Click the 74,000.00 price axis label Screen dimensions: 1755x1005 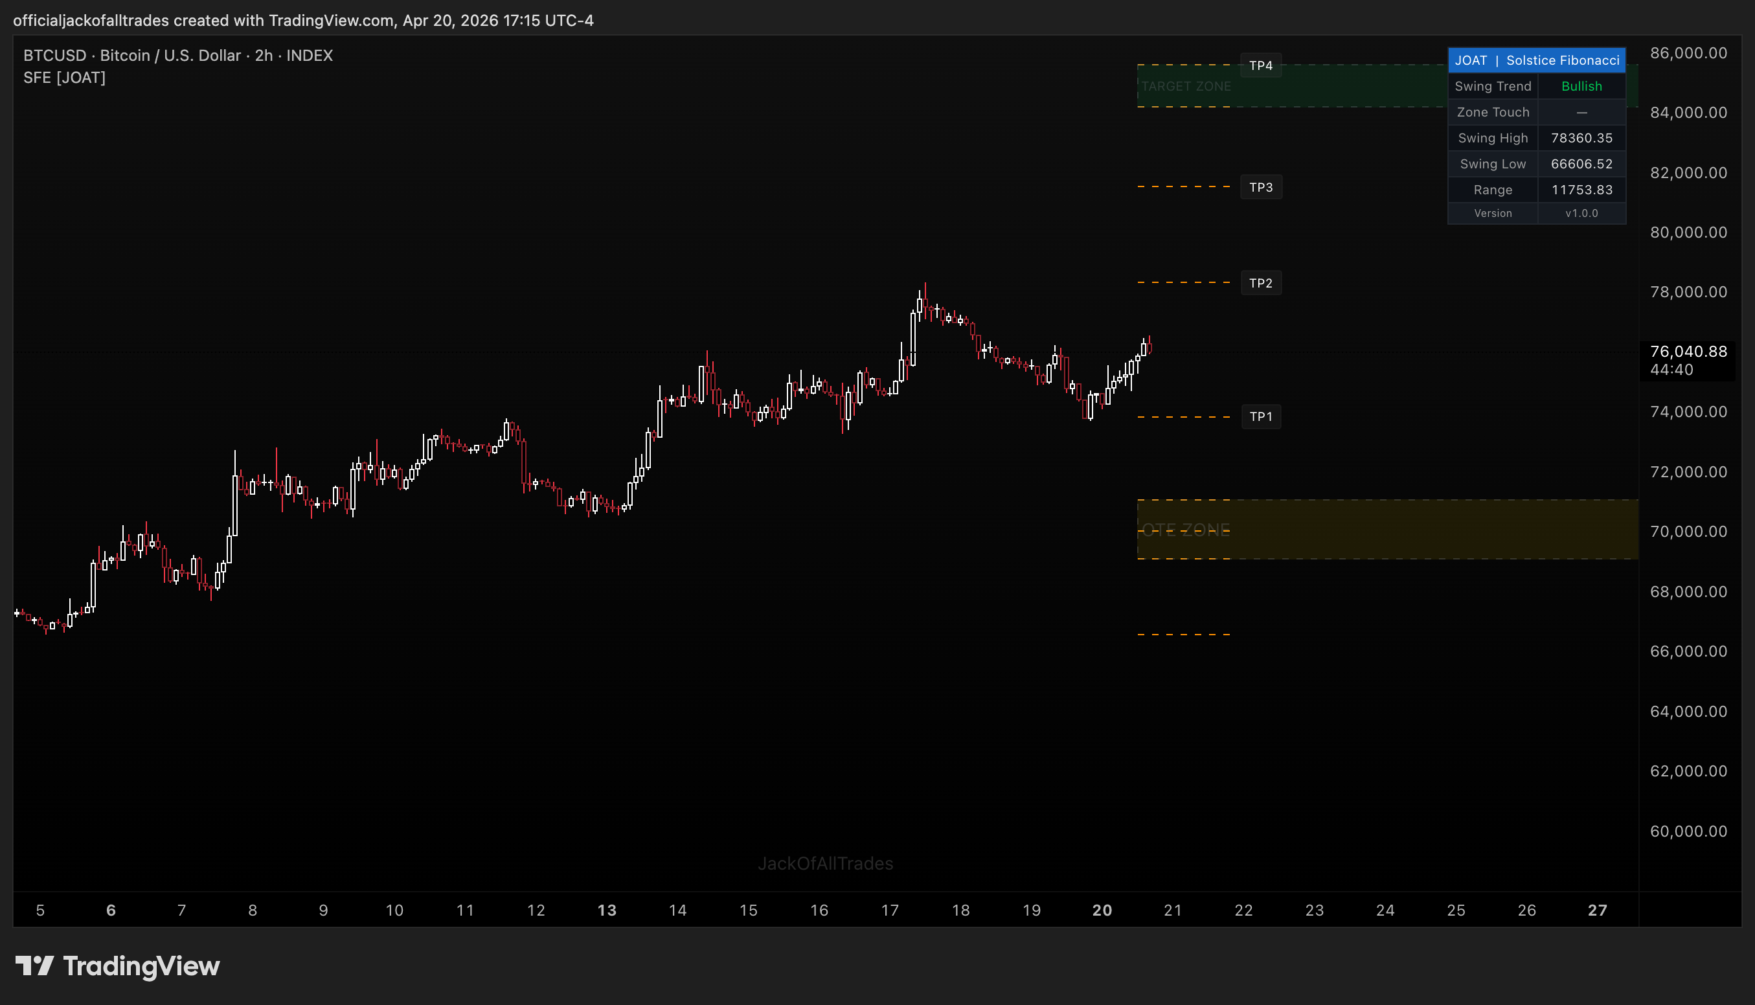pyautogui.click(x=1688, y=412)
